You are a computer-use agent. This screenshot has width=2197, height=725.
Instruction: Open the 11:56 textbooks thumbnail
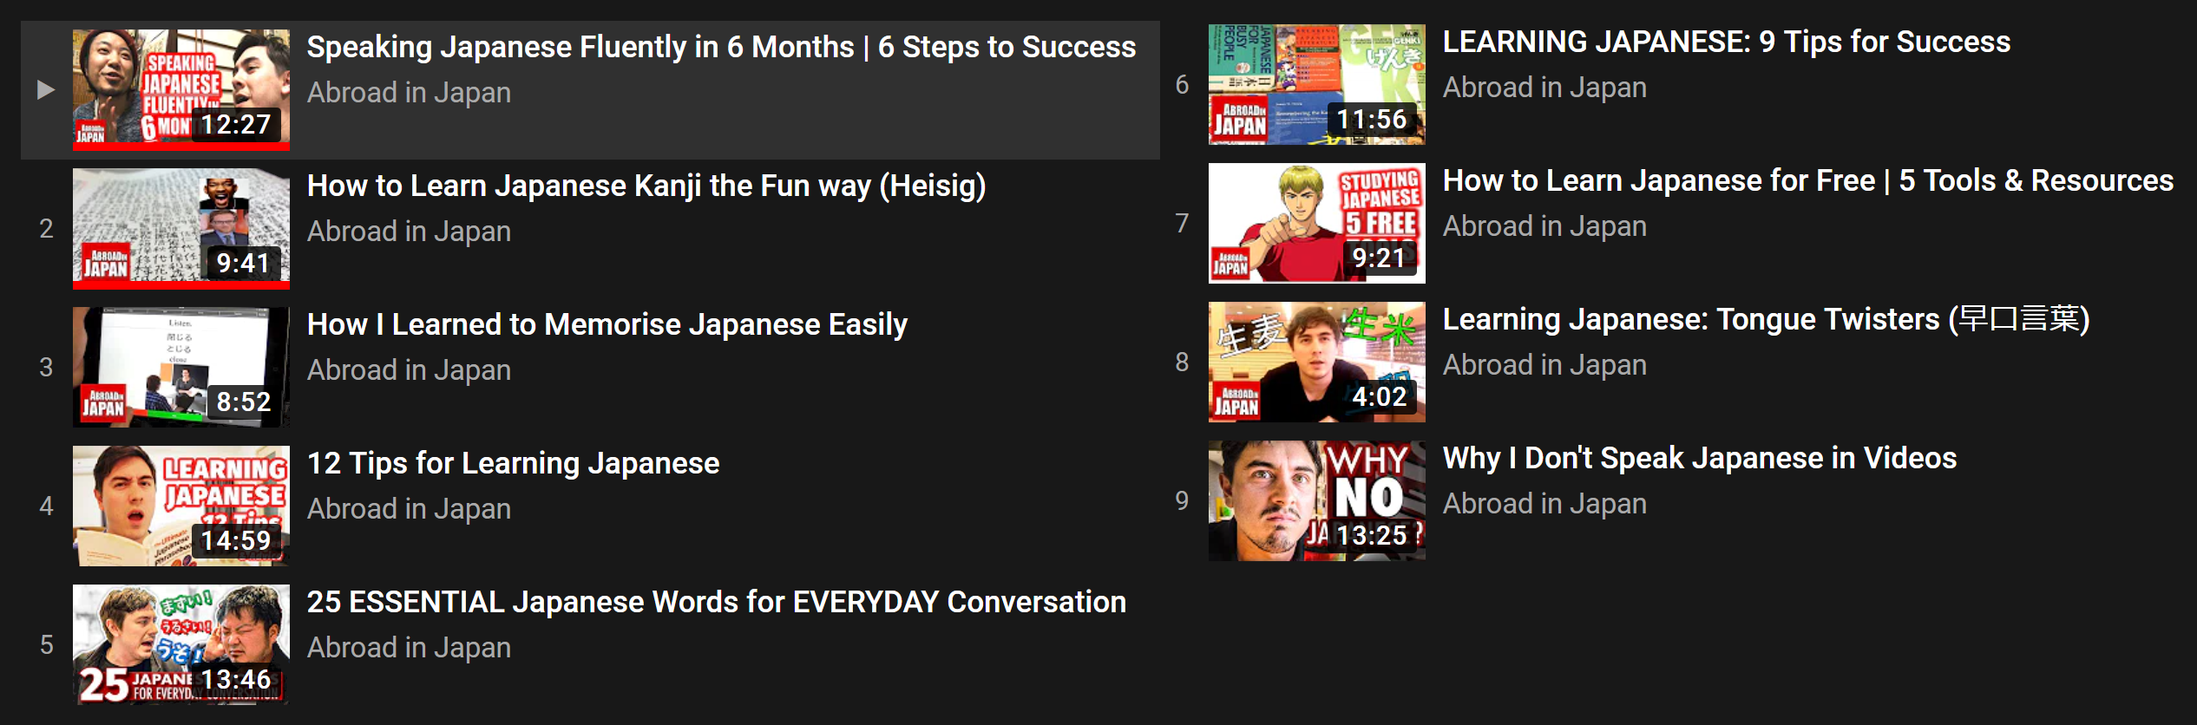(x=1317, y=84)
